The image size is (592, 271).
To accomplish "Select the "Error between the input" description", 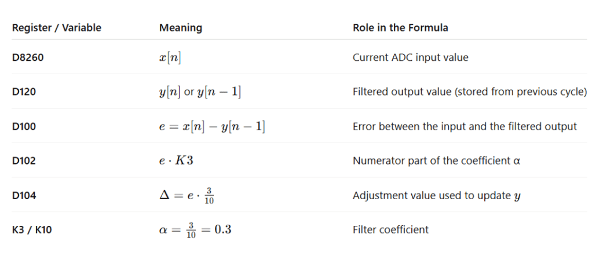I will [465, 126].
